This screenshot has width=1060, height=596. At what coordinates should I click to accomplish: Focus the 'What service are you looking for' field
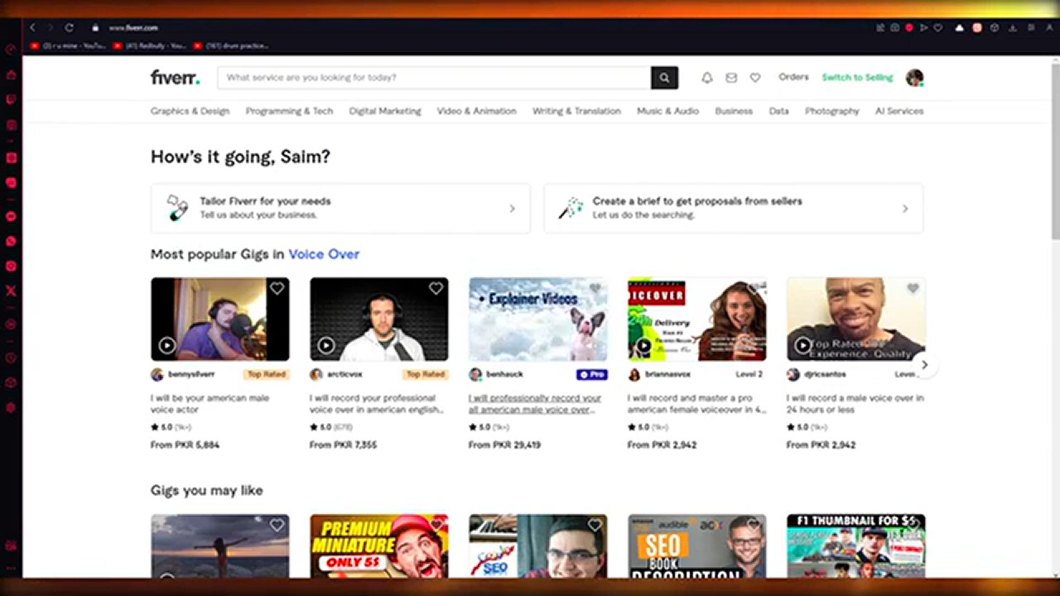[x=434, y=78]
